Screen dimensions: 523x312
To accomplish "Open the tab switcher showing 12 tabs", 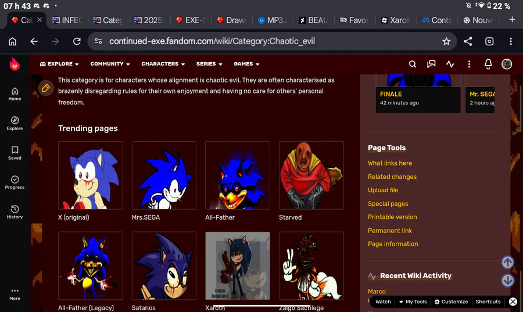I will tap(489, 41).
